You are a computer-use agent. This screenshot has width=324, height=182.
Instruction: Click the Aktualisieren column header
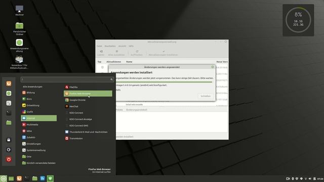113,62
